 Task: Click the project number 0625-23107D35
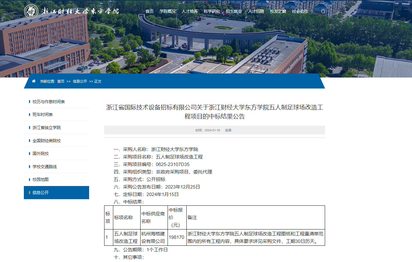[x=173, y=164]
